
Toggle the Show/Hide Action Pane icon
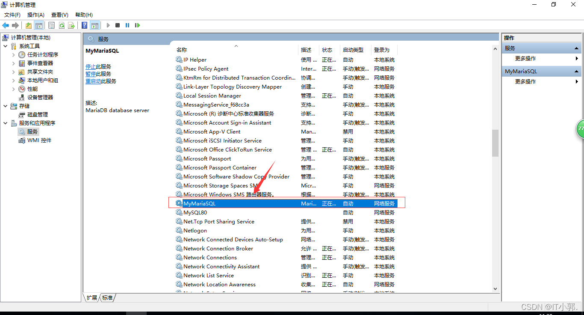pos(95,25)
